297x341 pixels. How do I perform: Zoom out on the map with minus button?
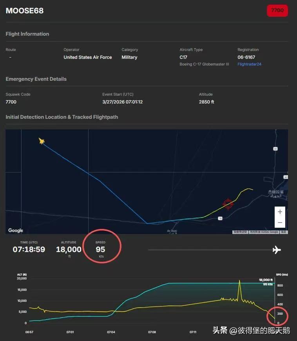pyautogui.click(x=280, y=223)
